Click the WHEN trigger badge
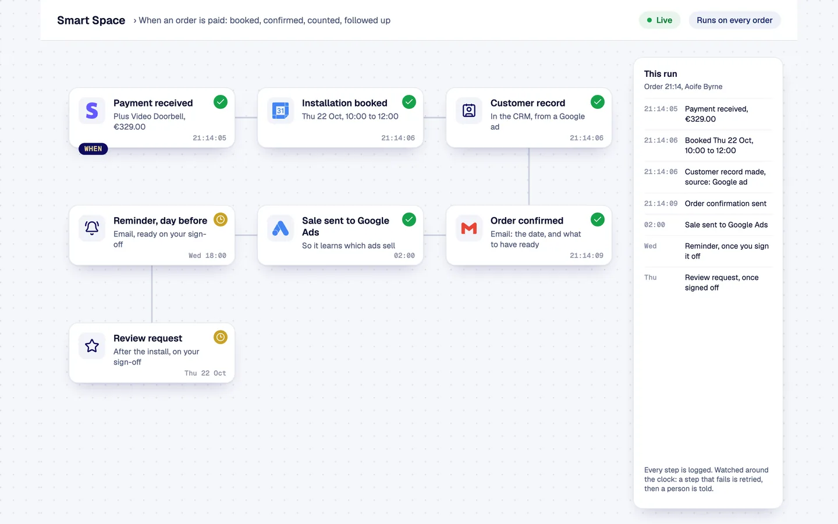 (x=93, y=149)
